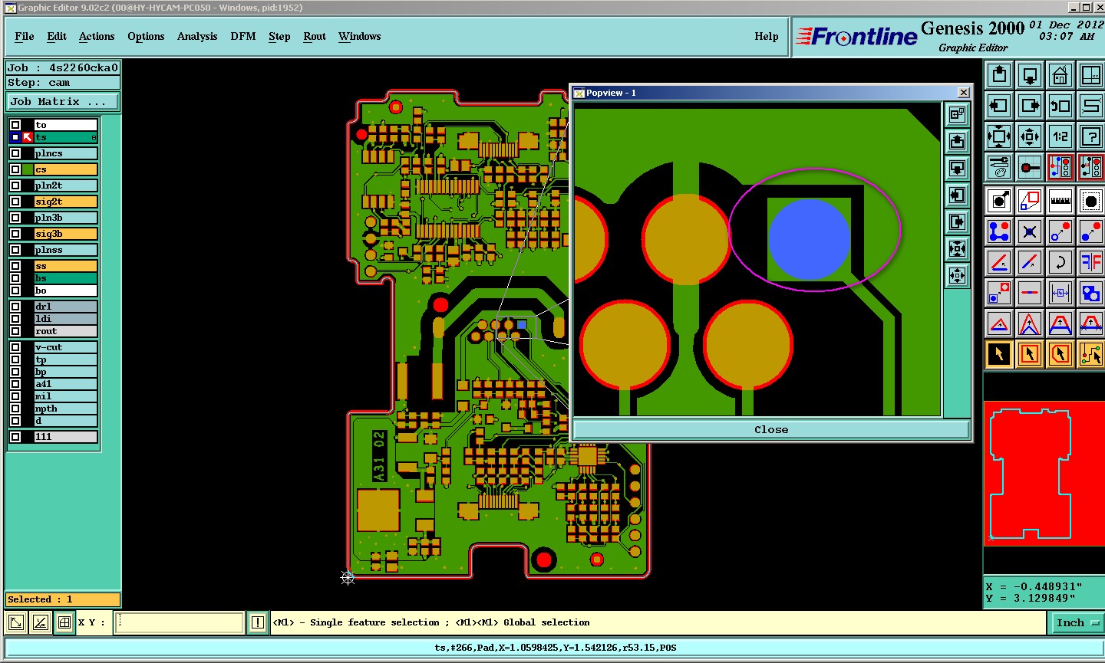
Task: Open the Windows menu
Action: click(360, 36)
